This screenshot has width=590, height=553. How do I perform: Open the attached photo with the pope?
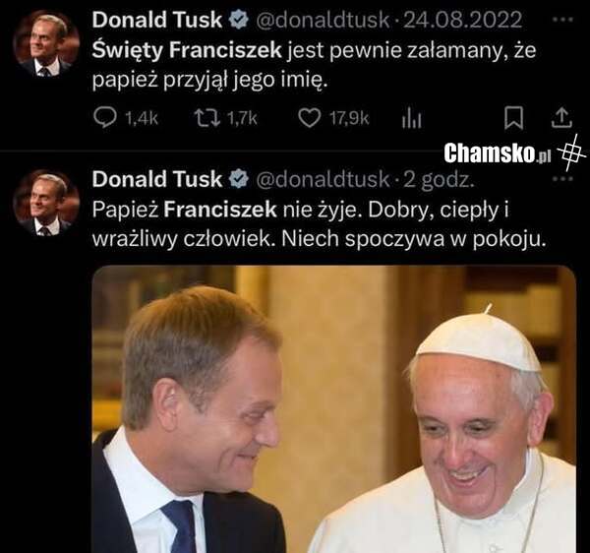coord(334,409)
